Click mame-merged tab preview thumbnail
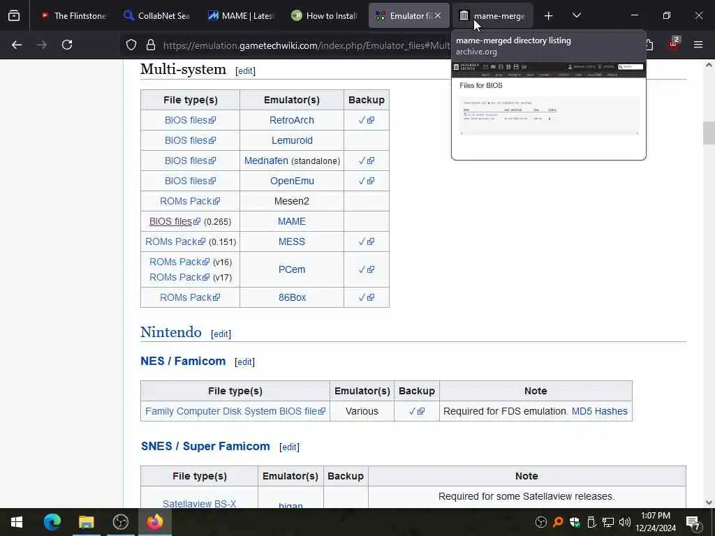Image resolution: width=715 pixels, height=536 pixels. [549, 111]
